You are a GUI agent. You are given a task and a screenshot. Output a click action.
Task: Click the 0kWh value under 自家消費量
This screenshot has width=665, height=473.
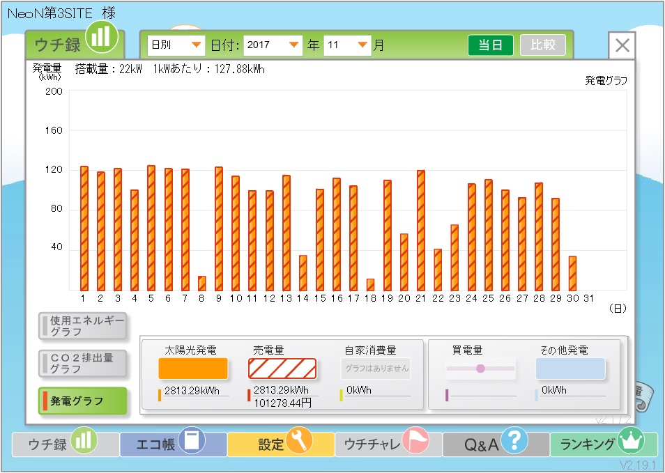click(x=359, y=390)
